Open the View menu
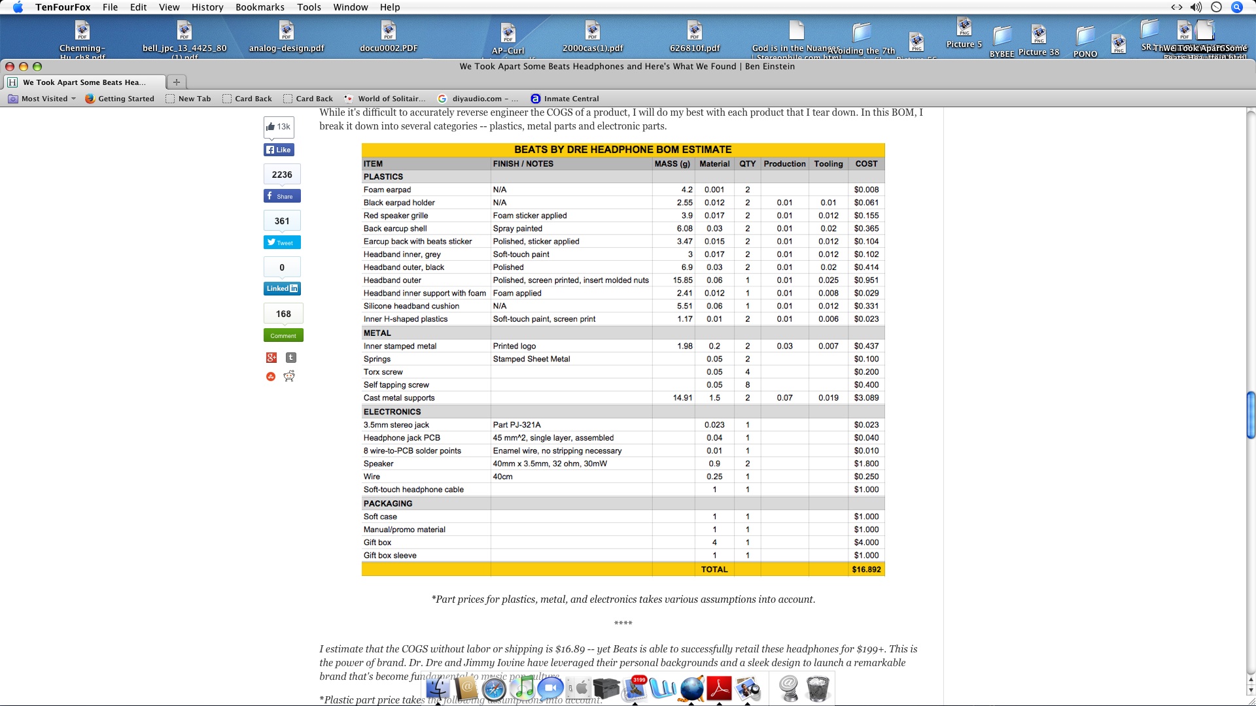Viewport: 1256px width, 706px height. click(169, 7)
